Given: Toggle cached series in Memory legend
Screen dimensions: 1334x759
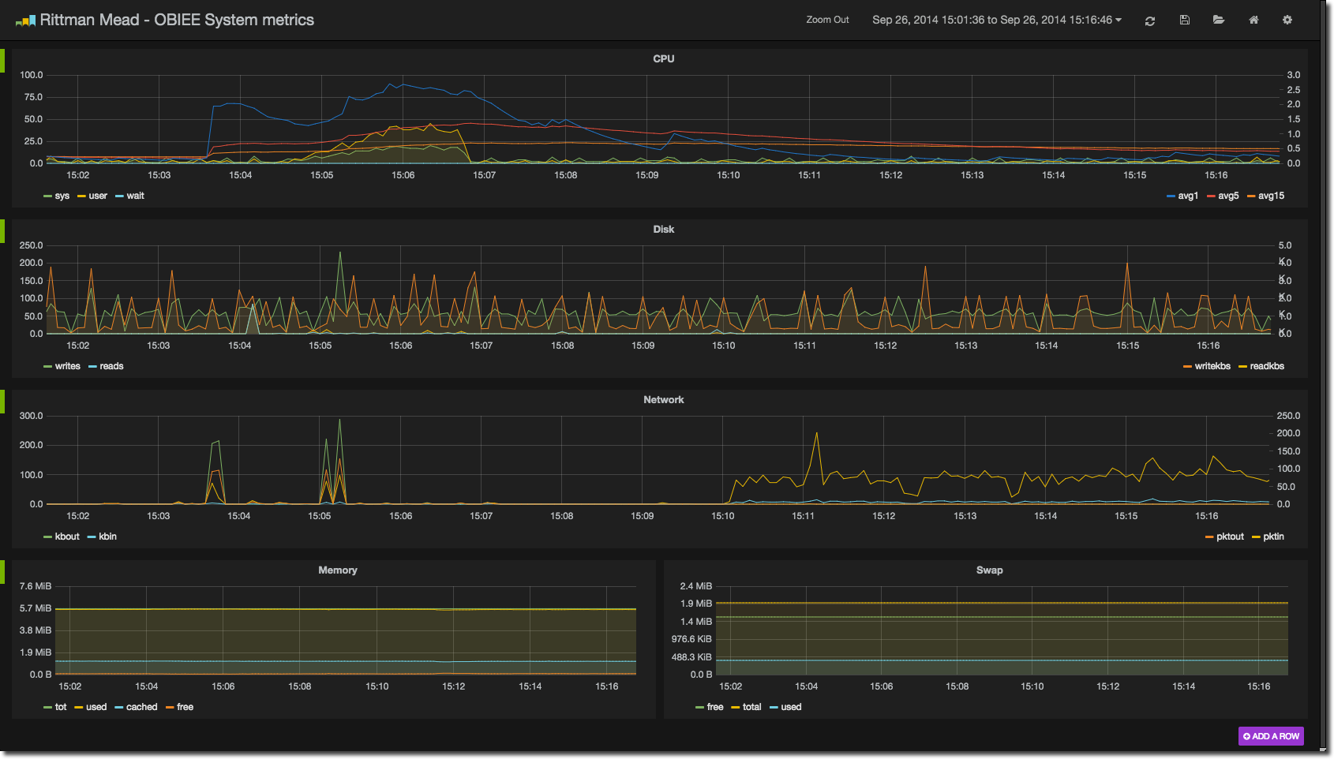Looking at the screenshot, I should [x=141, y=707].
